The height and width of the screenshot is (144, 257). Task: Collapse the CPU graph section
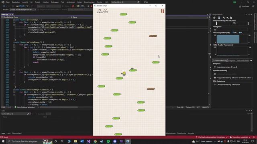point(213,45)
